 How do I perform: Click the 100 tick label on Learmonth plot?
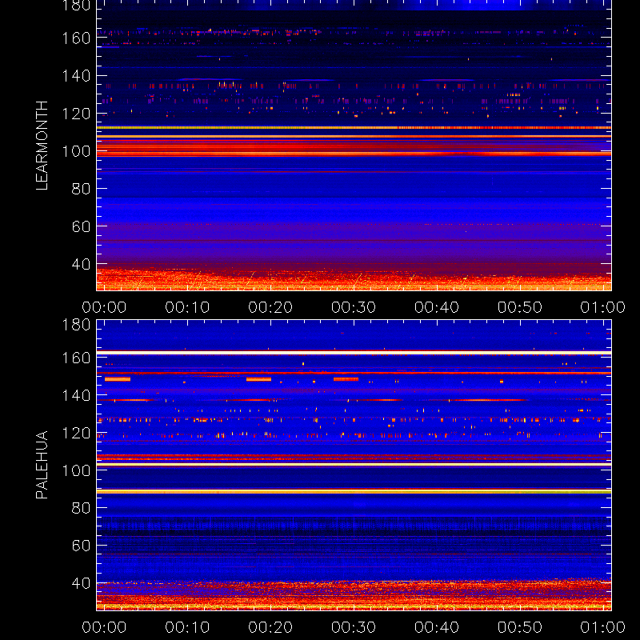pyautogui.click(x=76, y=151)
